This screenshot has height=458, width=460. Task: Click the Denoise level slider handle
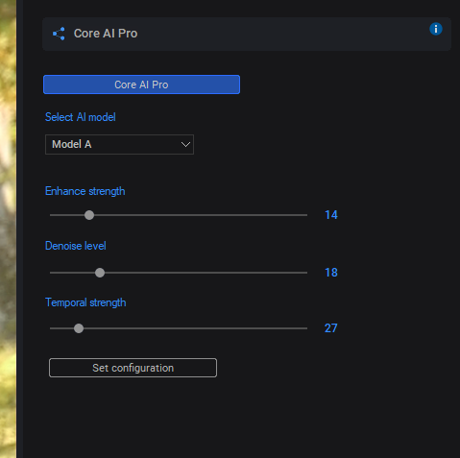[100, 273]
